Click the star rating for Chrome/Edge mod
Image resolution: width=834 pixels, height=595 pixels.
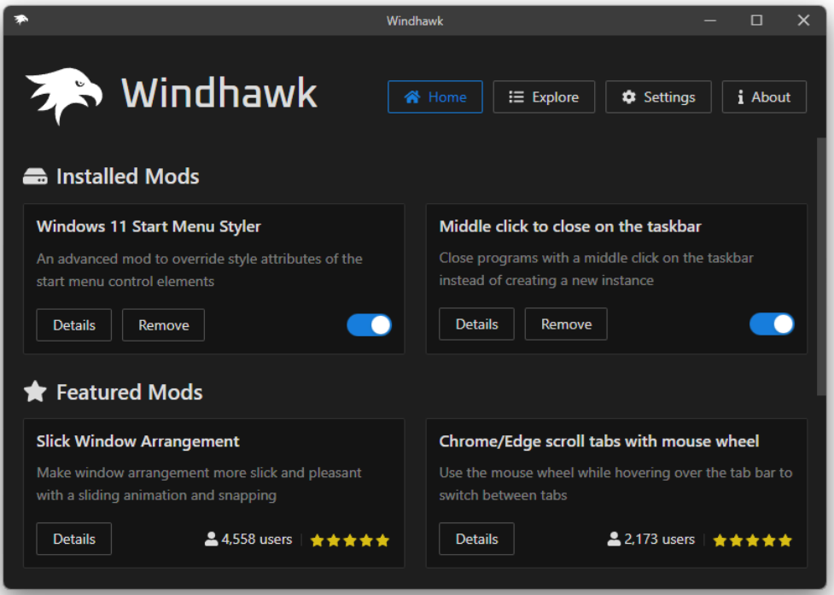[x=752, y=540]
